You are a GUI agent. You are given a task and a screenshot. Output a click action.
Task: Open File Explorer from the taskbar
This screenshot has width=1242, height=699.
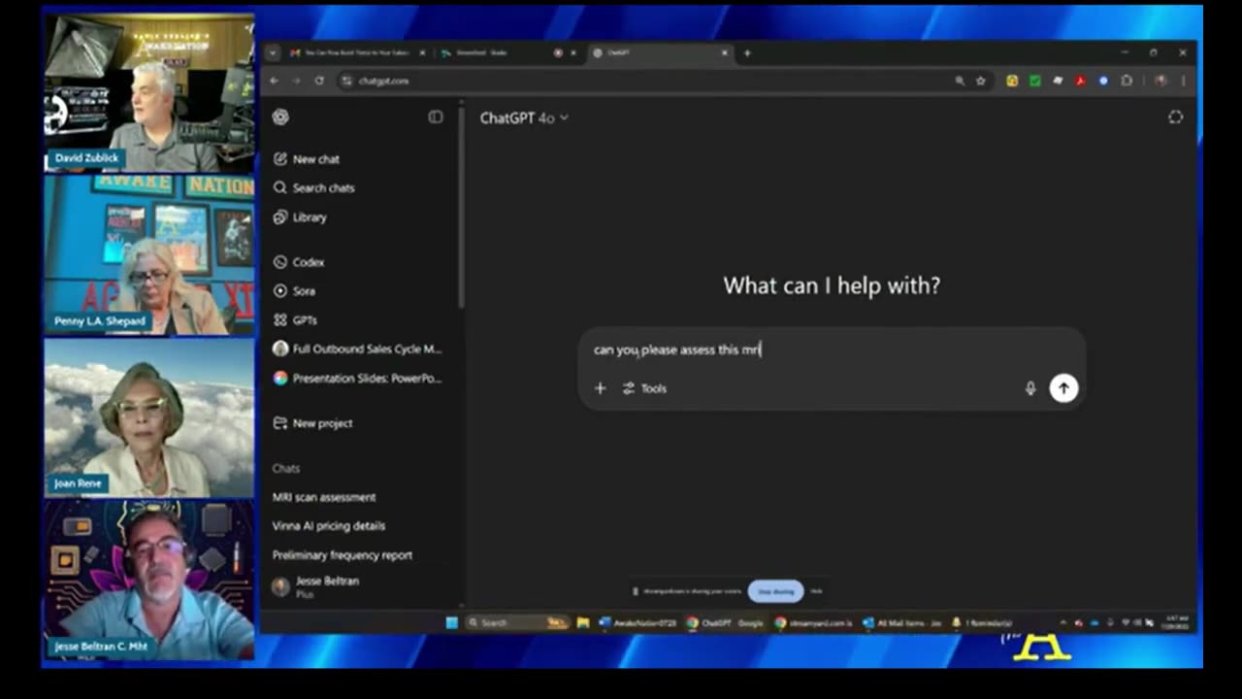582,622
